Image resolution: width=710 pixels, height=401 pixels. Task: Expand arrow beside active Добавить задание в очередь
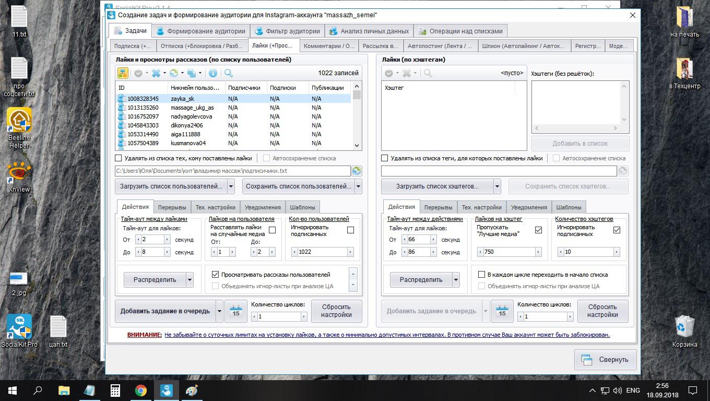coord(219,311)
